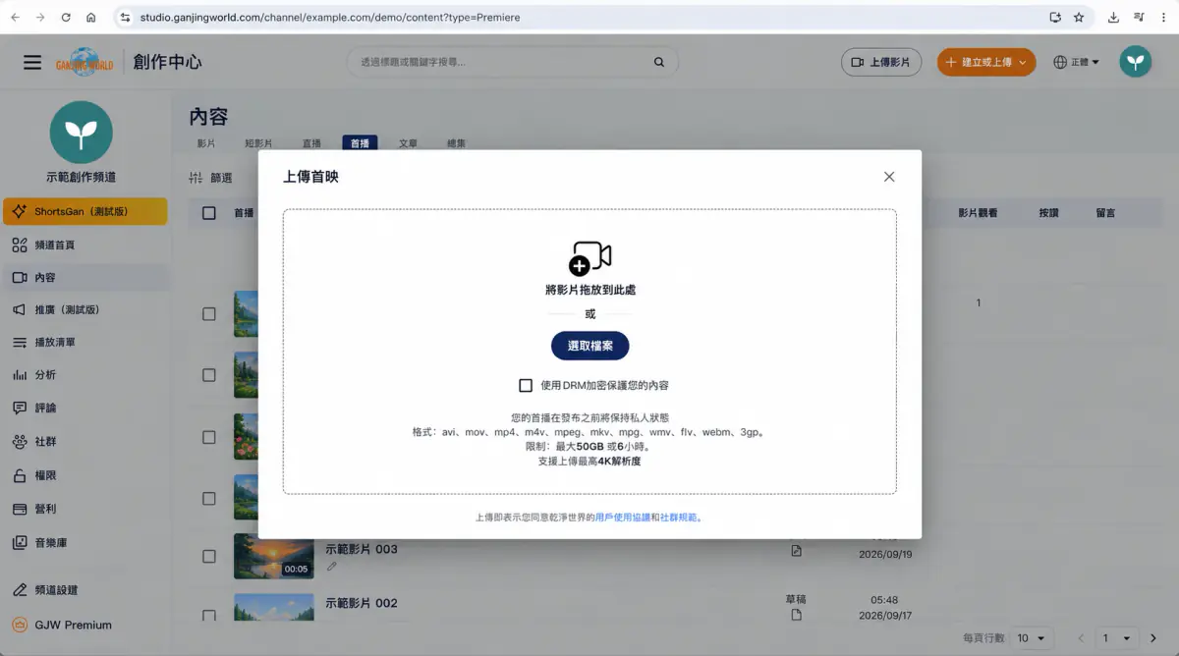1179x656 pixels.
Task: Click the browser home button
Action: (91, 18)
